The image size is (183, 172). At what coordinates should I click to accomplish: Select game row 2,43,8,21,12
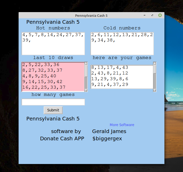(110, 73)
